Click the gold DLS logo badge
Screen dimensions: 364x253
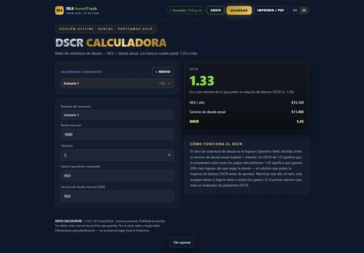click(59, 10)
